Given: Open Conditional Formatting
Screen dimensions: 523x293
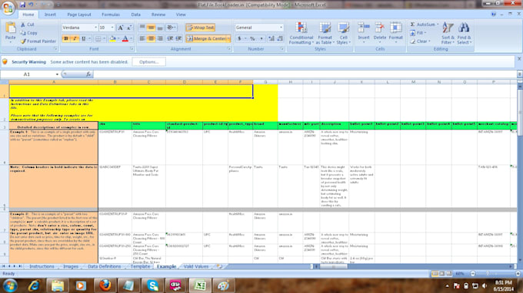Looking at the screenshot, I should click(301, 33).
